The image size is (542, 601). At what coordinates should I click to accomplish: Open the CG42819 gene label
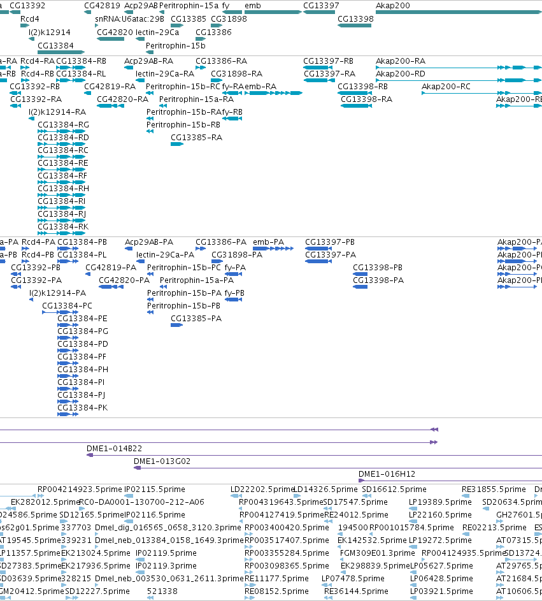point(102,6)
